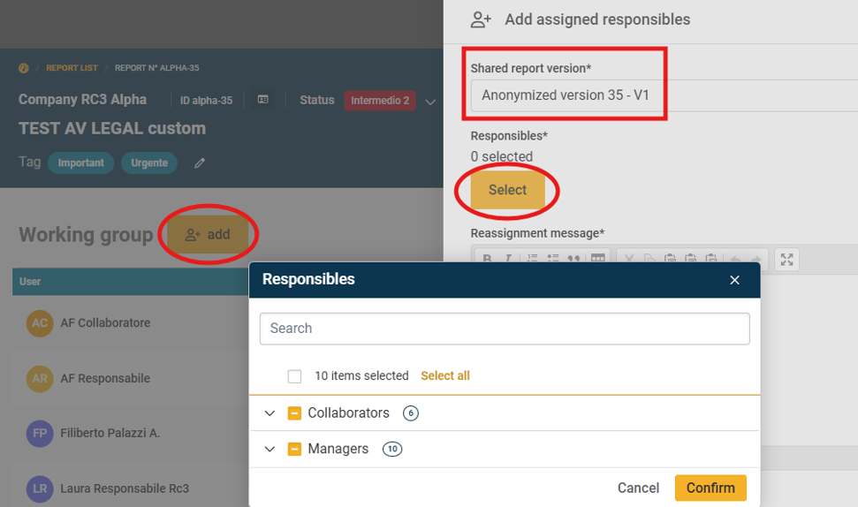Click the dashboard home breadcrumb icon
Image resolution: width=858 pixels, height=507 pixels.
[24, 68]
